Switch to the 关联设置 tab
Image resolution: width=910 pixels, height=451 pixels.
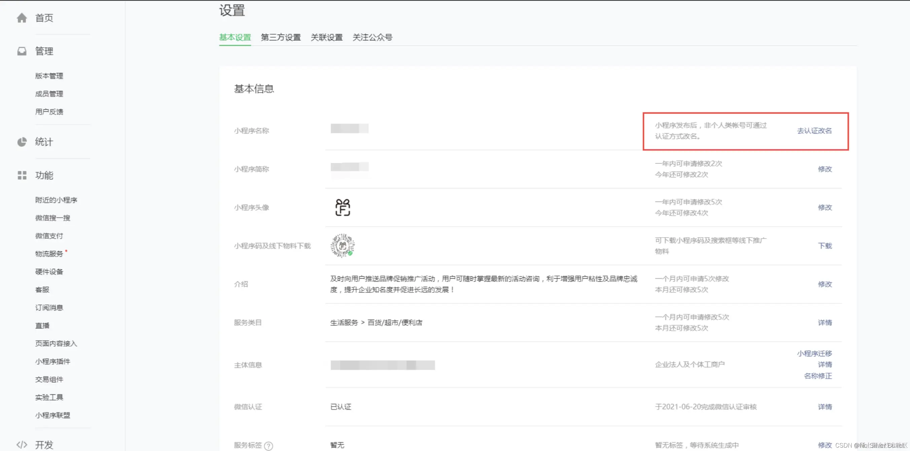(327, 37)
